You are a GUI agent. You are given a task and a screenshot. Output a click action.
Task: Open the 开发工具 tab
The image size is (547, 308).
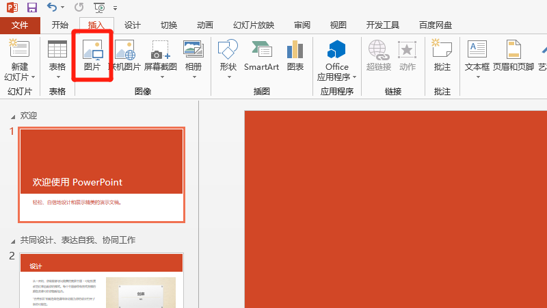pos(383,25)
